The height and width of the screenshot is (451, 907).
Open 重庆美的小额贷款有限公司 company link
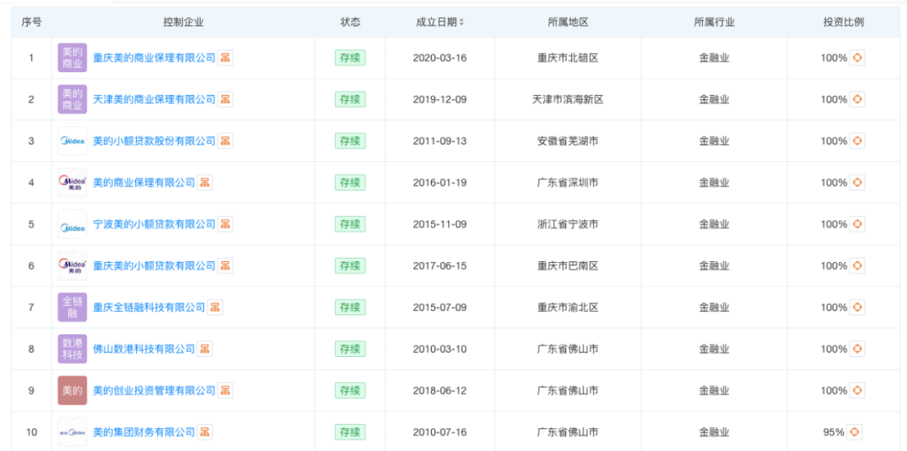154,266
